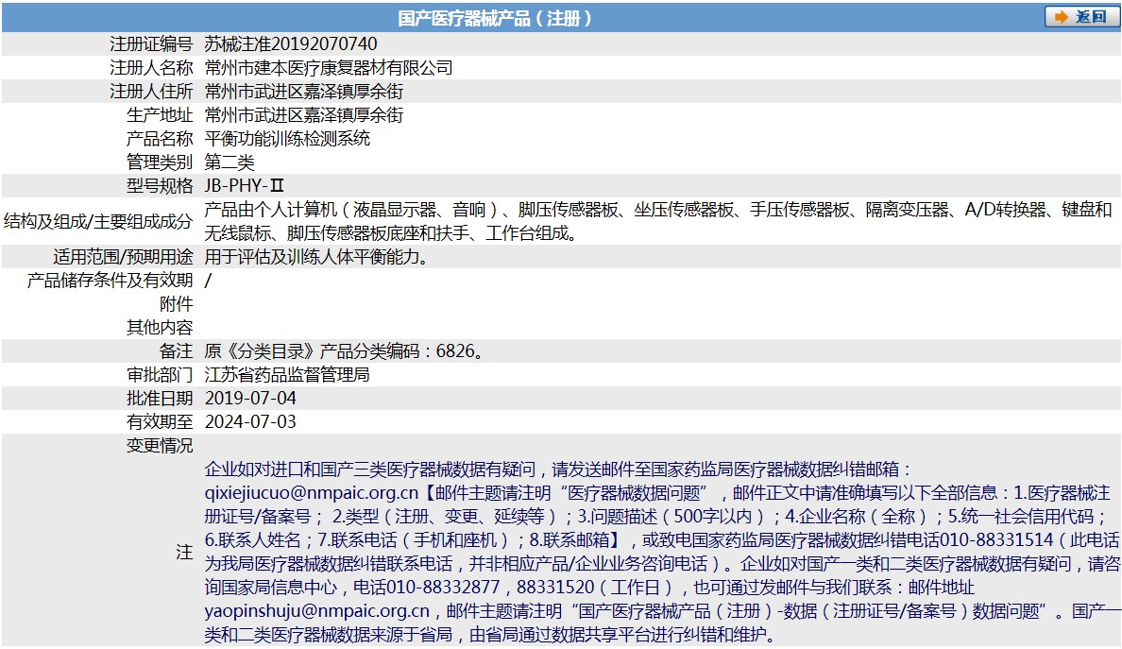Click phone number 010-88331514 in note
The height and width of the screenshot is (649, 1122).
tap(996, 539)
